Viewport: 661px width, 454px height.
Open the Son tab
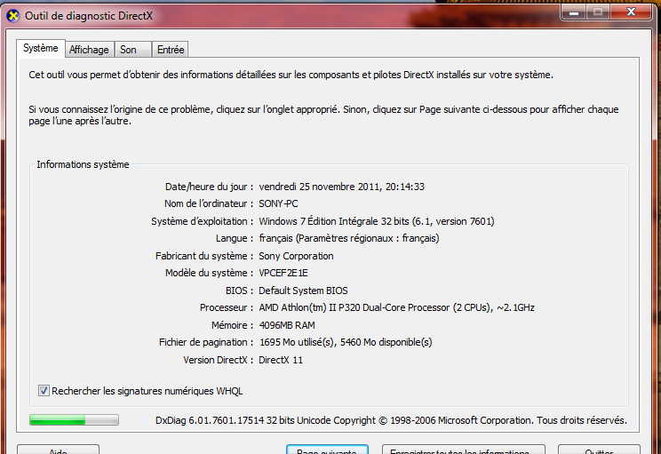[129, 50]
